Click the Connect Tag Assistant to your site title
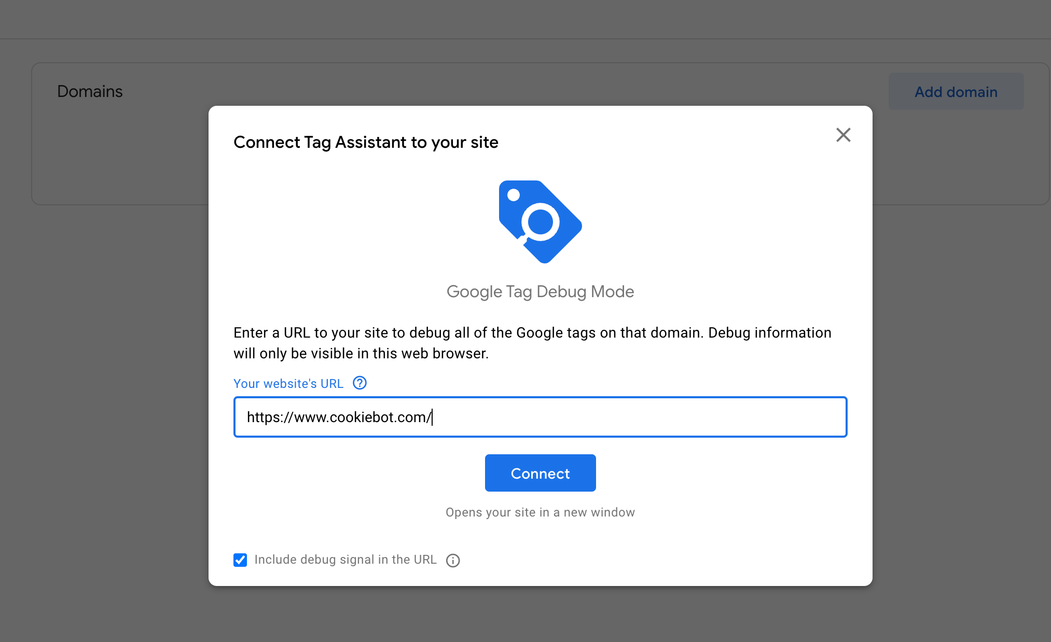The height and width of the screenshot is (642, 1051). [366, 142]
